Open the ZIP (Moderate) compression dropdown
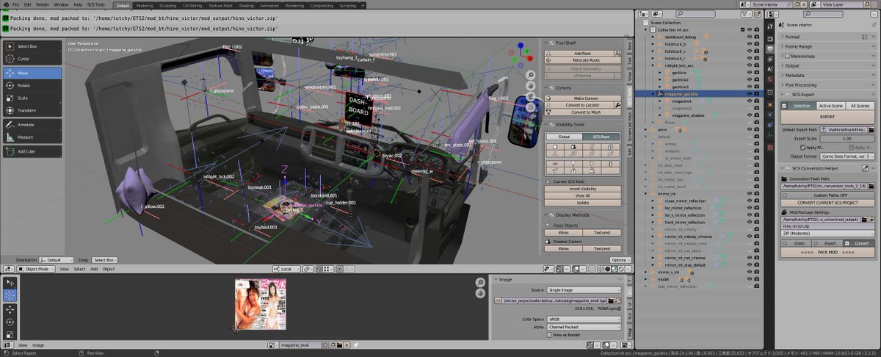This screenshot has width=881, height=357. (x=826, y=233)
